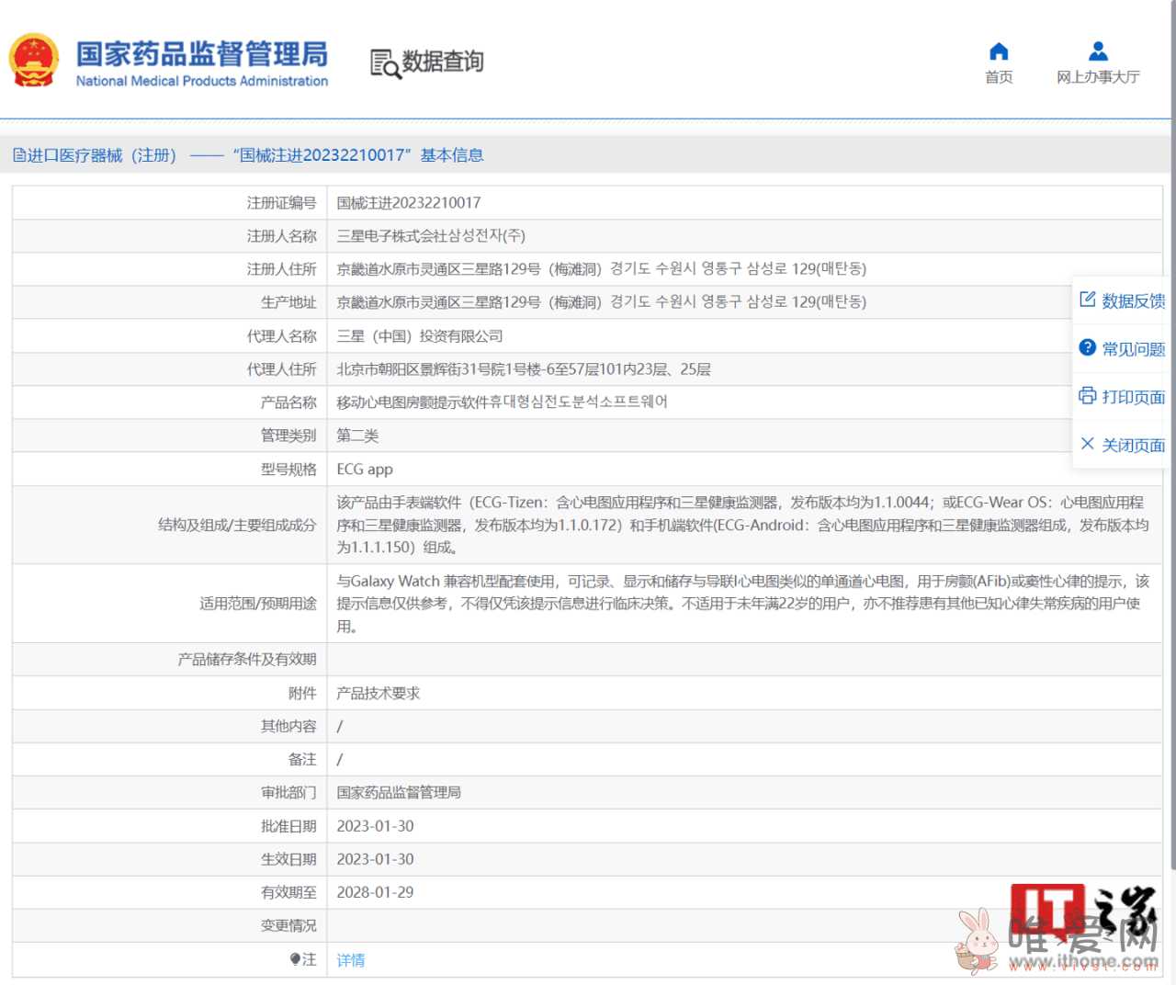
Task: Click the 变更情况 label
Action: coord(288,925)
